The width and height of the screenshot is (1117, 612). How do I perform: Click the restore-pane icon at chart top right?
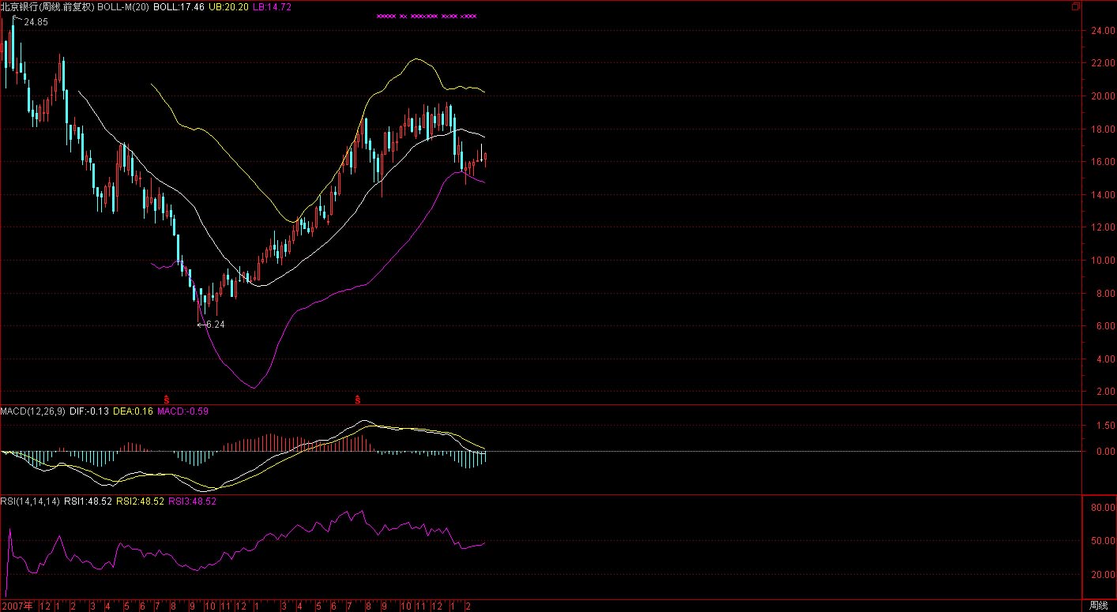pos(1075,6)
